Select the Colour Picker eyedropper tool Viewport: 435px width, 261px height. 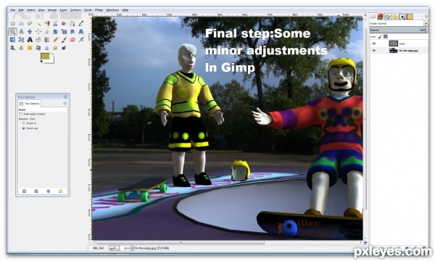(80, 24)
